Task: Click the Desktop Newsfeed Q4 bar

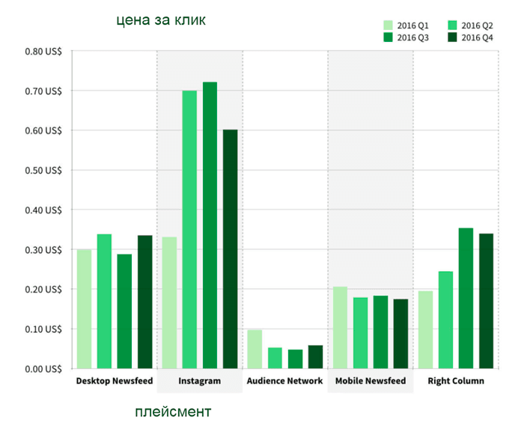Action: click(145, 302)
